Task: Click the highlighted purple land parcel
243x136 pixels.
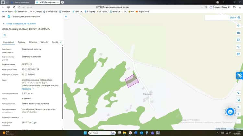Action: (132, 81)
